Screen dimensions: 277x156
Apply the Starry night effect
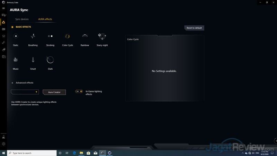pos(102,36)
